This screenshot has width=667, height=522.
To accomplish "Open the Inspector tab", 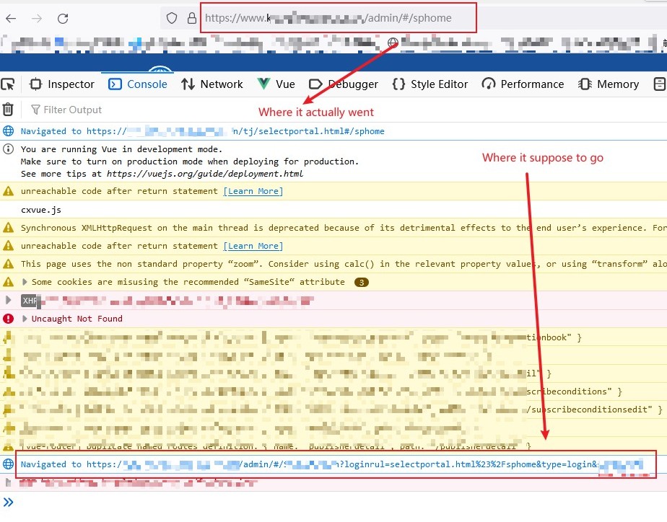I will pos(62,84).
